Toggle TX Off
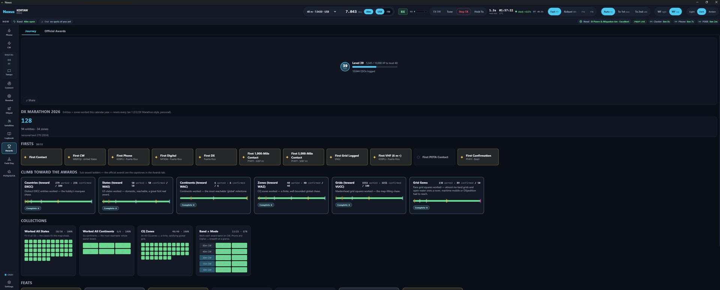720x290 pixels. (x=437, y=12)
